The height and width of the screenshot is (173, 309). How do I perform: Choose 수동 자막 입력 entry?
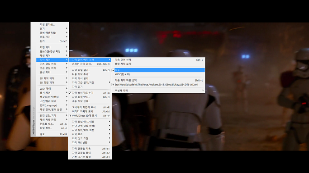point(90,101)
